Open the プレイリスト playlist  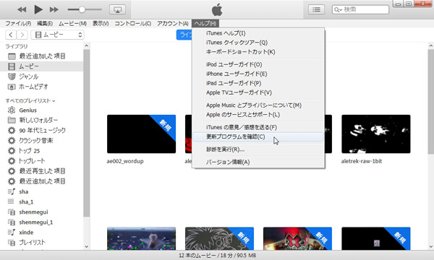click(41, 243)
